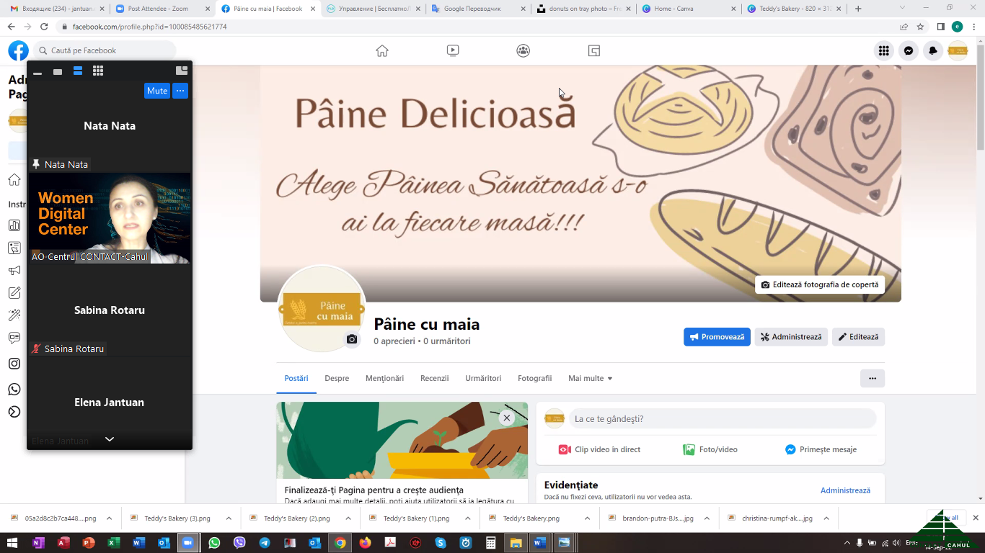Viewport: 985px width, 553px height.
Task: Click the La ce te gândești post field
Action: click(x=723, y=418)
